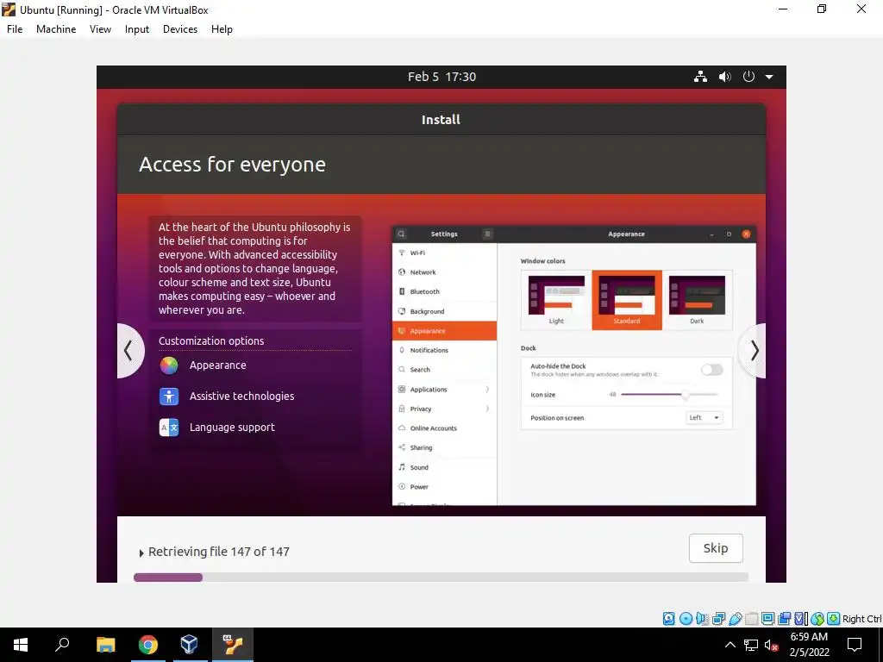This screenshot has width=883, height=662.
Task: Select Sound in the Settings sidebar
Action: pyautogui.click(x=444, y=467)
